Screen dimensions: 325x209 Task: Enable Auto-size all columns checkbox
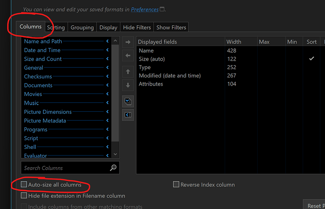coord(24,185)
